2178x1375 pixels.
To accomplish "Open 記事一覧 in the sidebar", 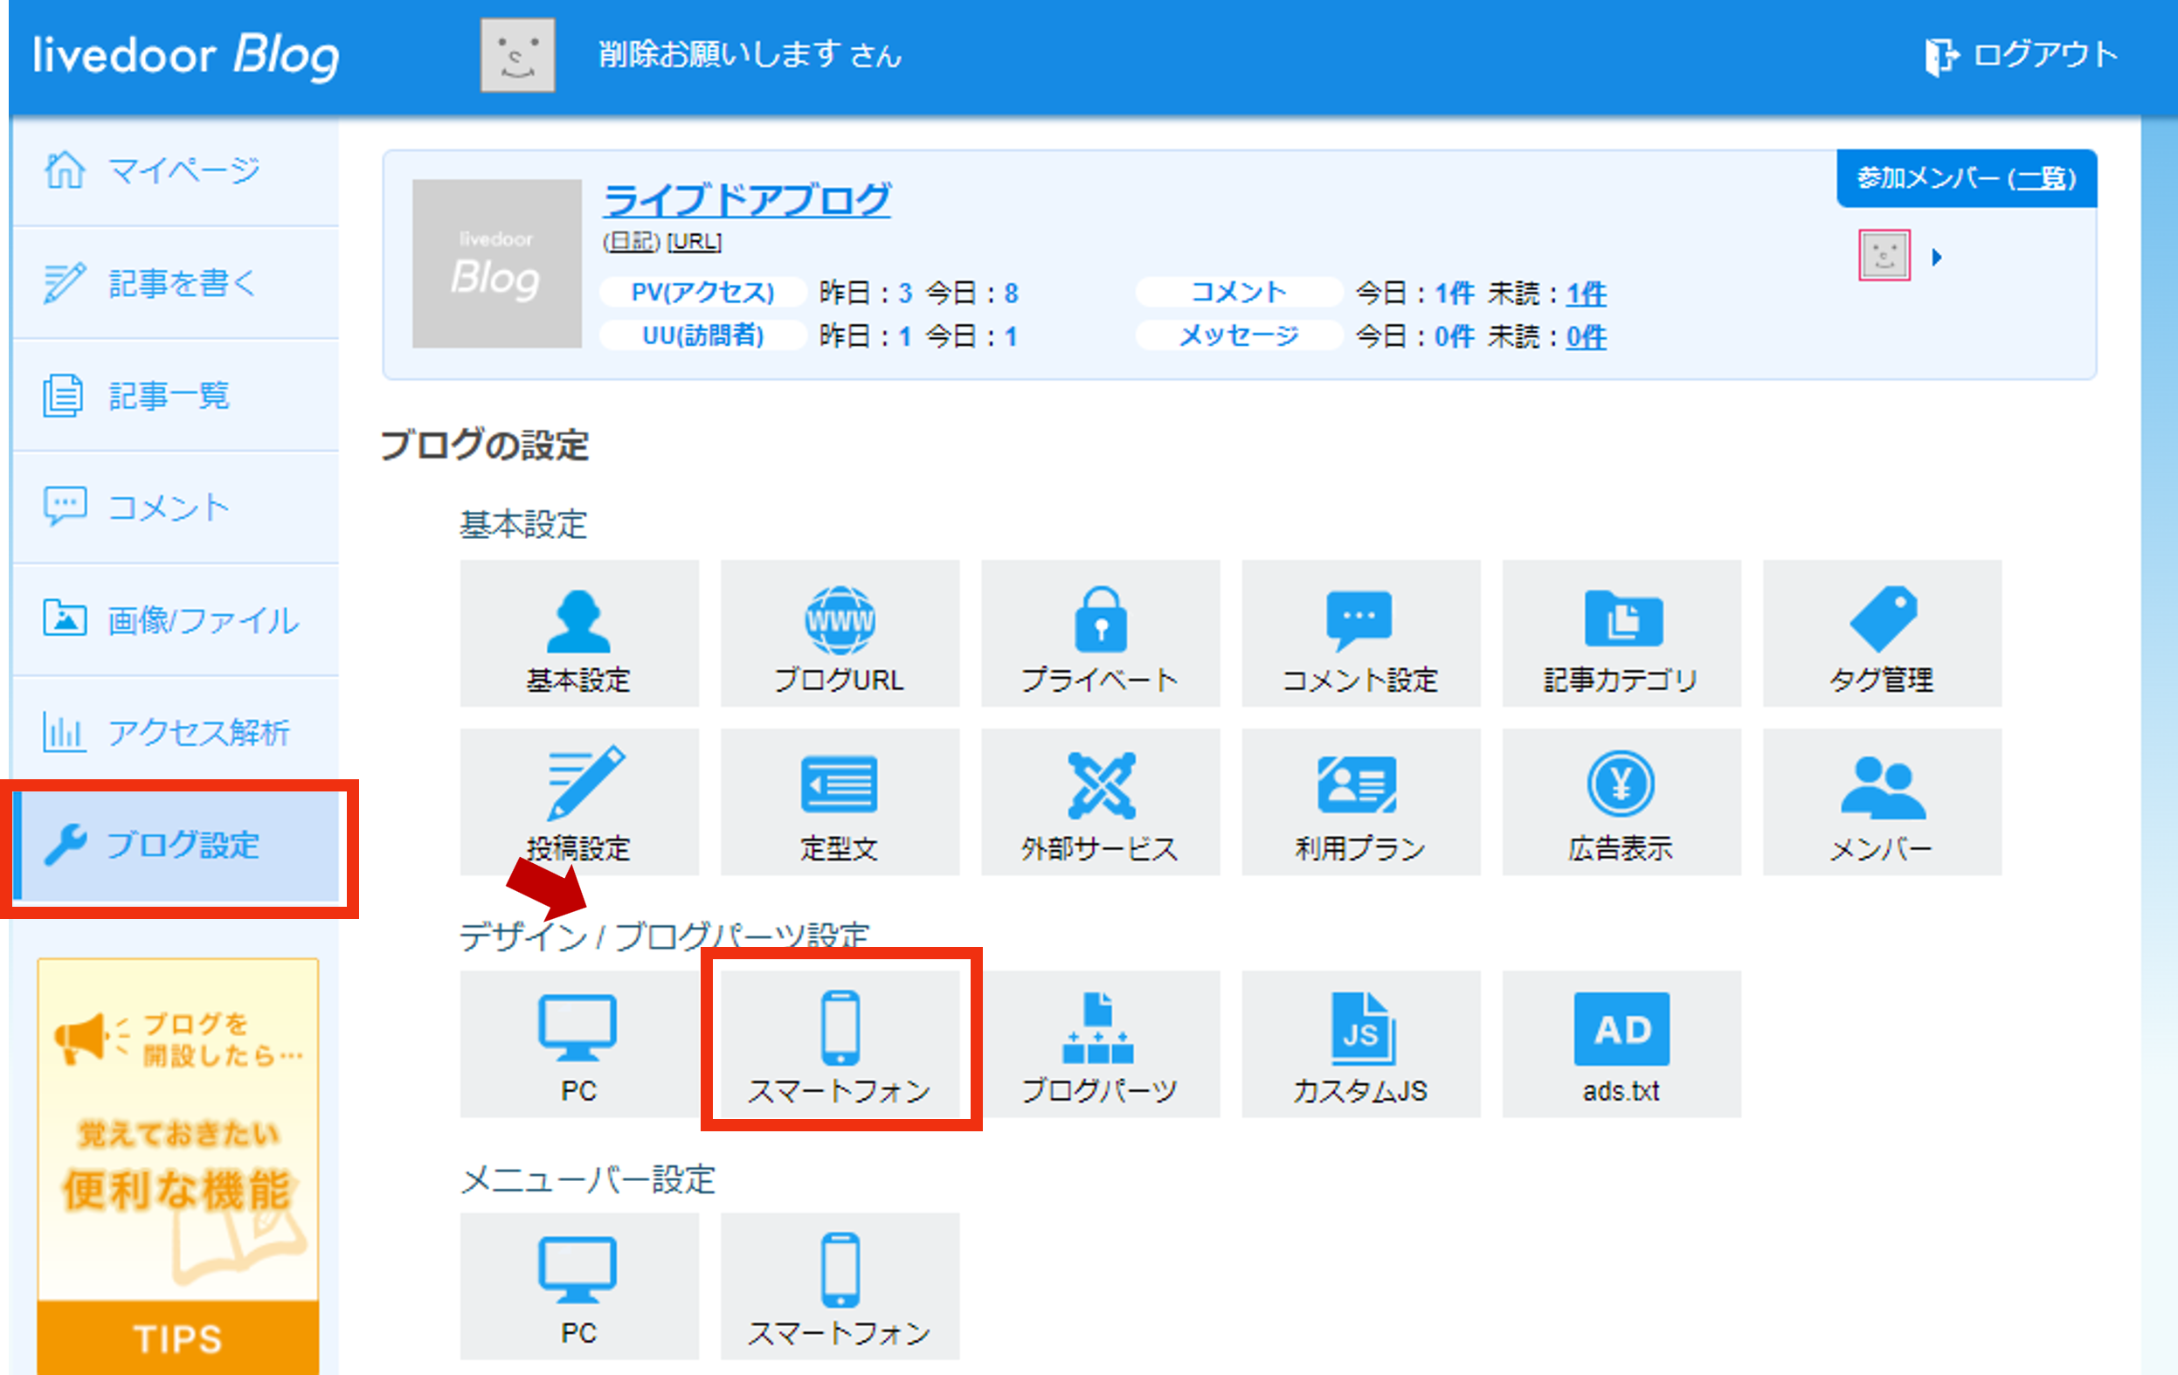I will 176,396.
